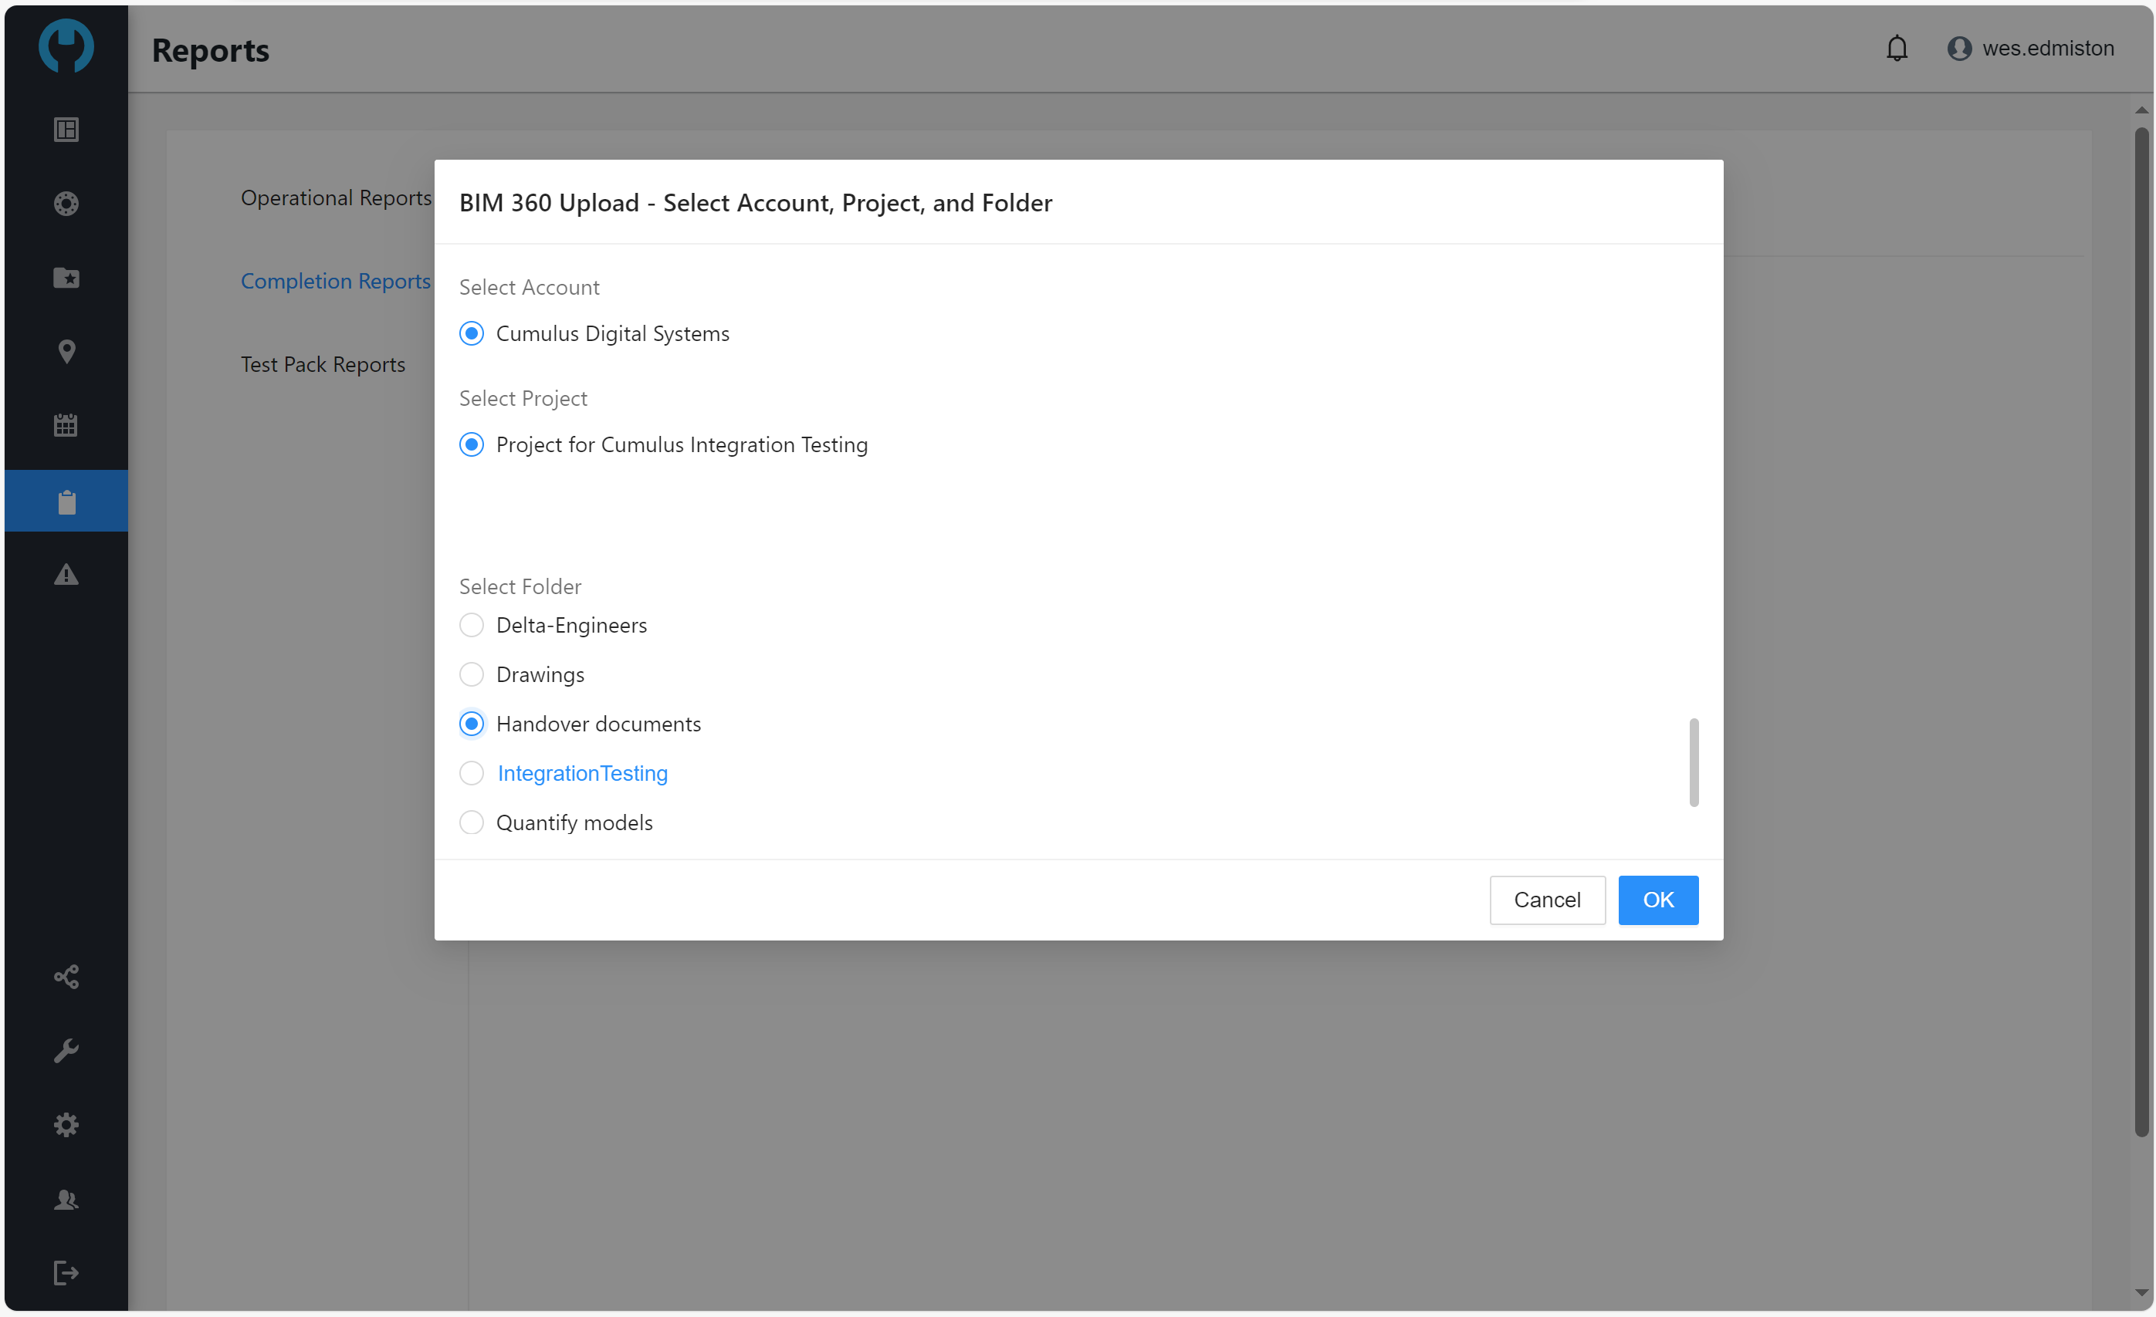Confirm with the OK button
The image size is (2156, 1317).
tap(1657, 900)
